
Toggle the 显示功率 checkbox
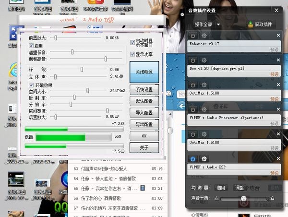(133, 54)
